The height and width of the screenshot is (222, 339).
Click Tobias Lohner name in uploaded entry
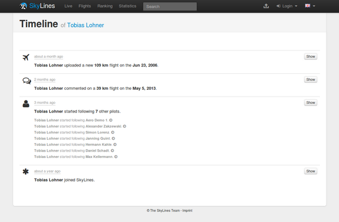tap(48, 65)
